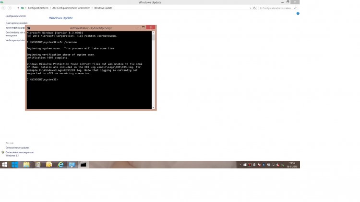Click the search magnifier in Configuratiescherm search

click(x=295, y=8)
